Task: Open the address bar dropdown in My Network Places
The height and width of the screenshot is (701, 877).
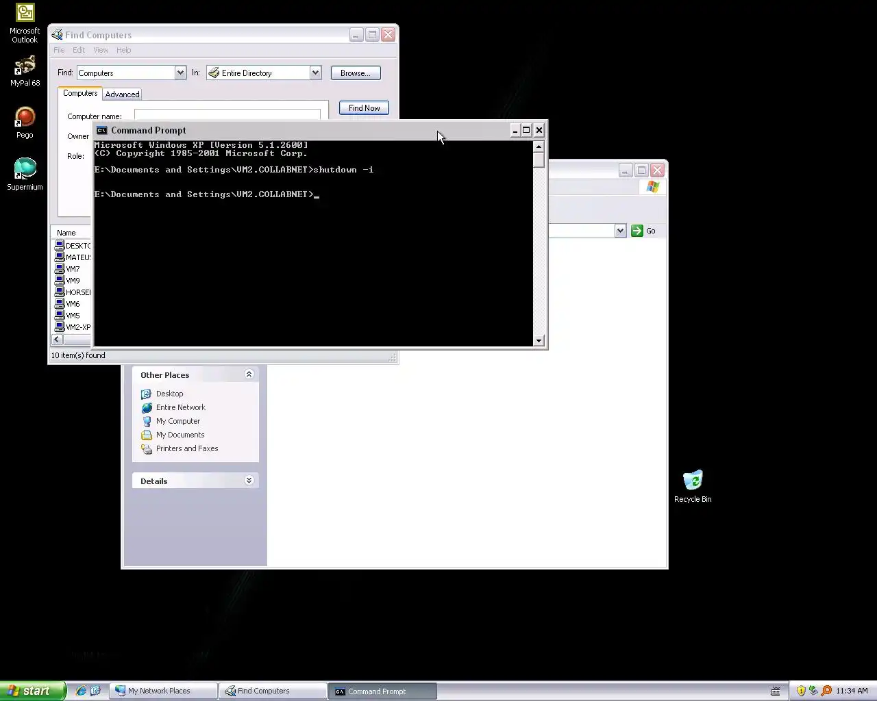Action: point(620,231)
